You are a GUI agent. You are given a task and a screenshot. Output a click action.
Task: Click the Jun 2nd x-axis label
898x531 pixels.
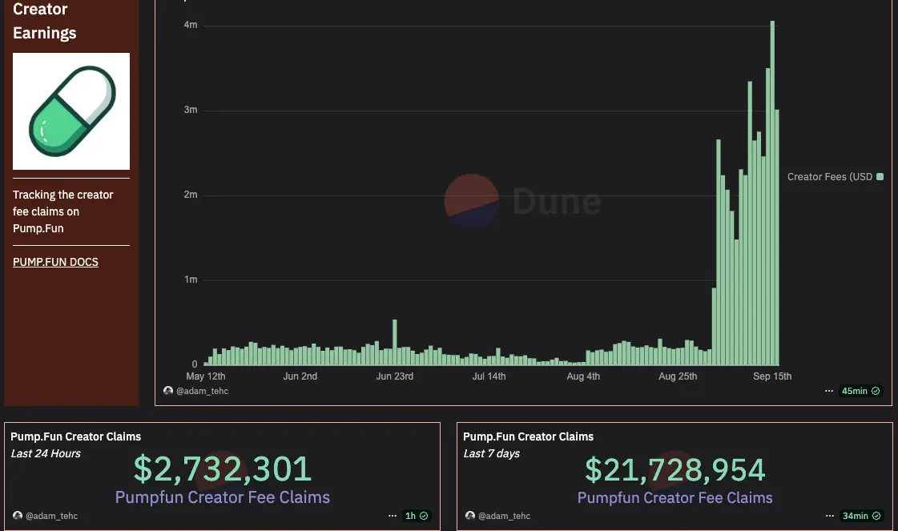tap(300, 376)
